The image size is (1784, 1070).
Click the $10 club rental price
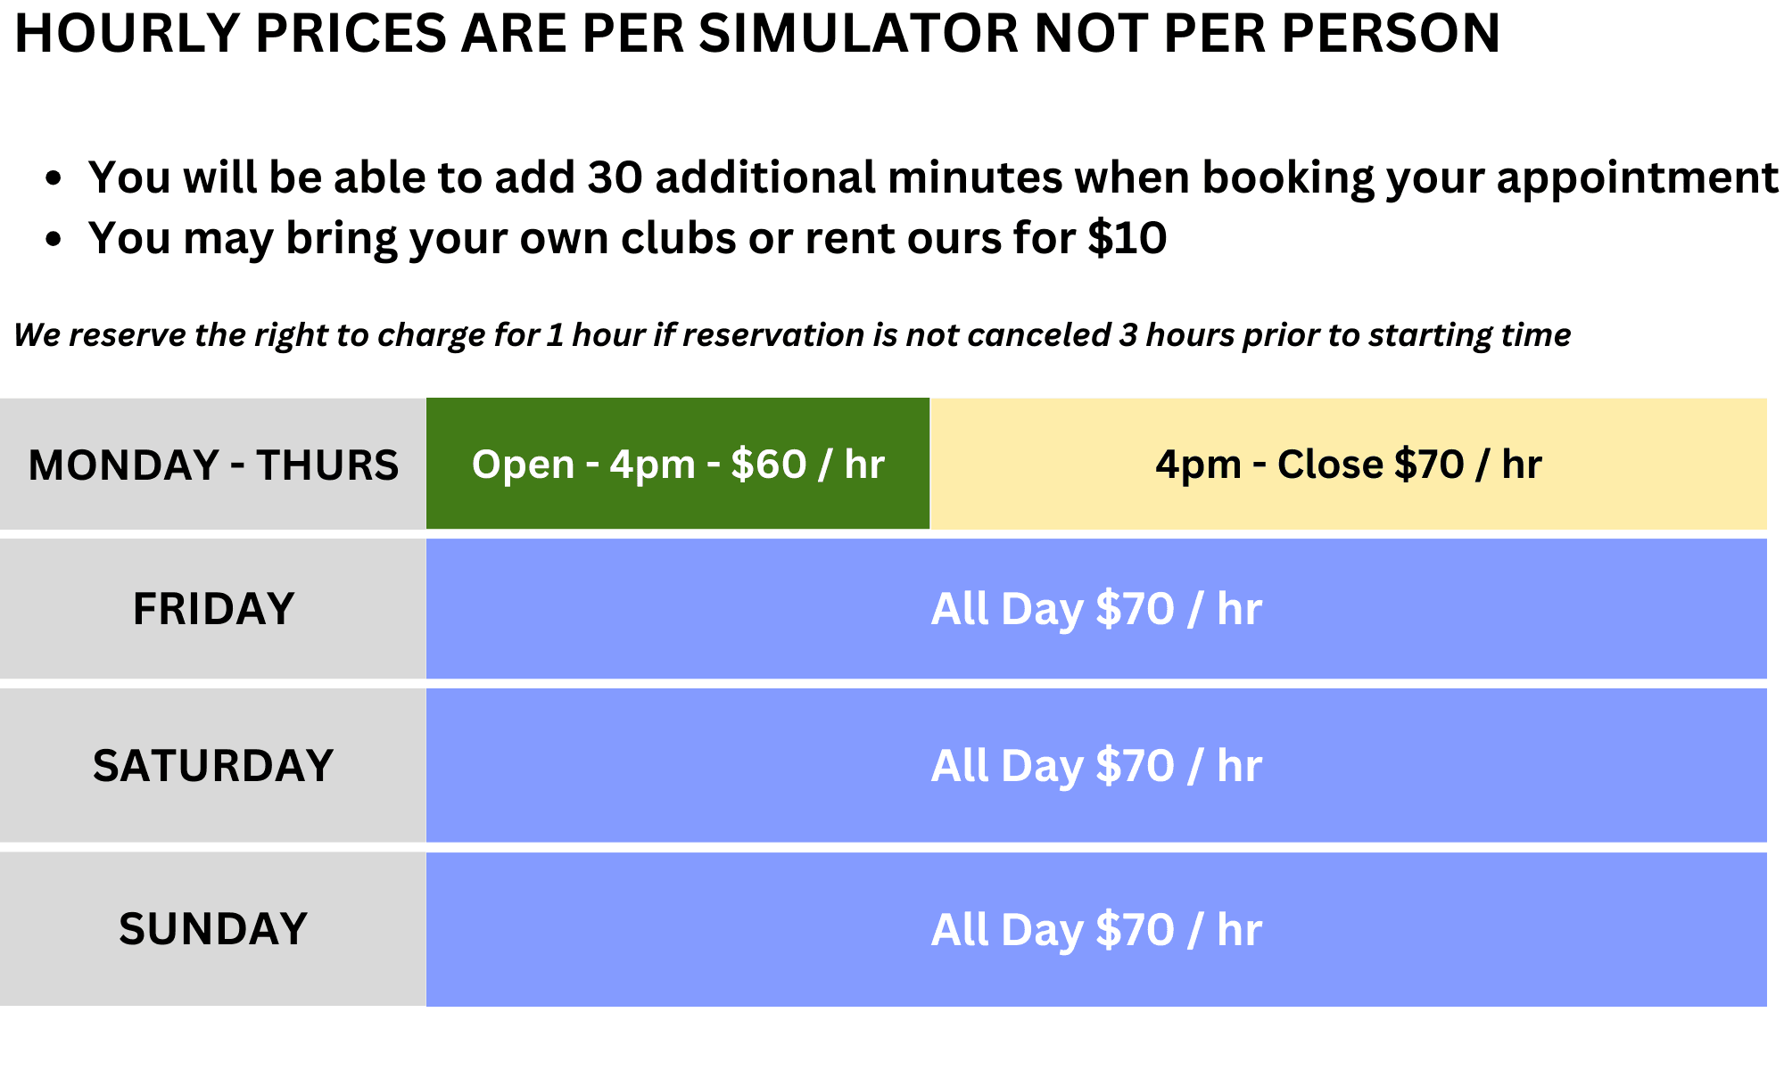[1127, 238]
